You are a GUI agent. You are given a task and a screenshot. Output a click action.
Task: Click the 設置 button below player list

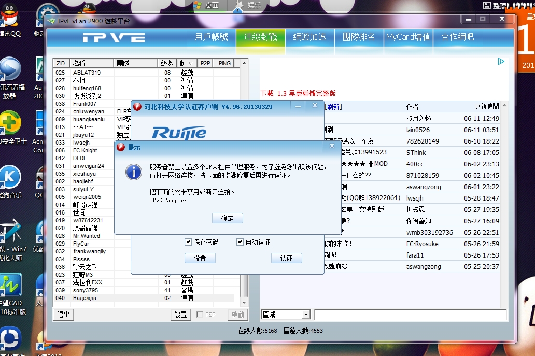(180, 315)
